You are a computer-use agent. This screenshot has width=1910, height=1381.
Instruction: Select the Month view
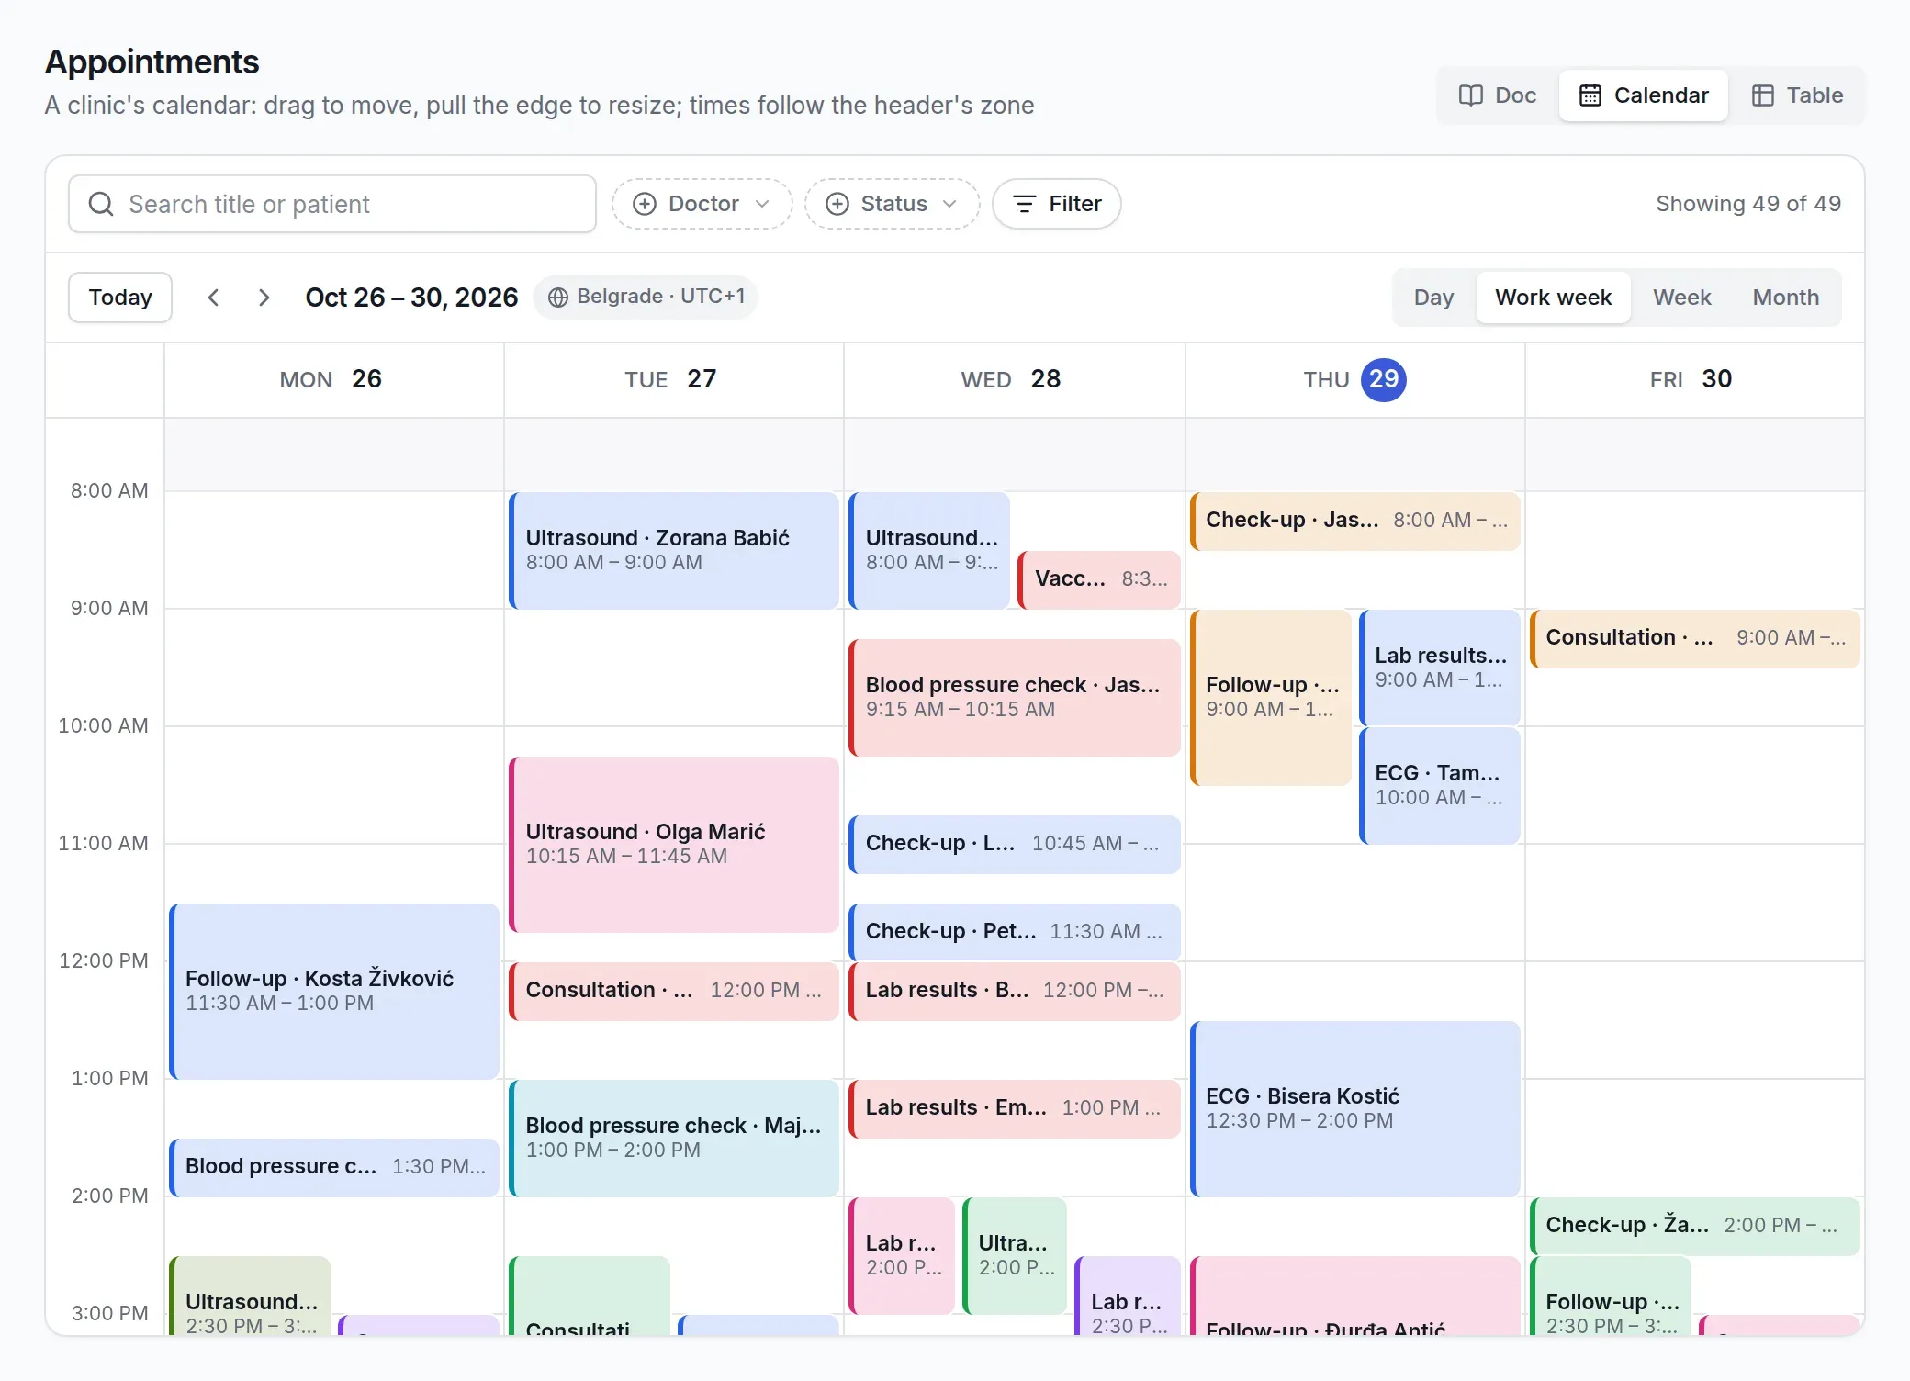coord(1785,298)
